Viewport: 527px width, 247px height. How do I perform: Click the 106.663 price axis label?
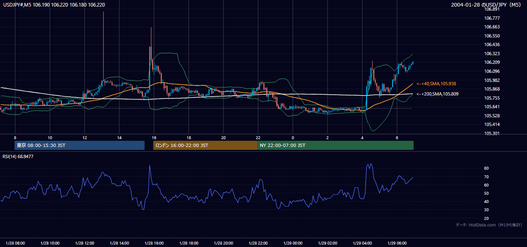point(492,27)
